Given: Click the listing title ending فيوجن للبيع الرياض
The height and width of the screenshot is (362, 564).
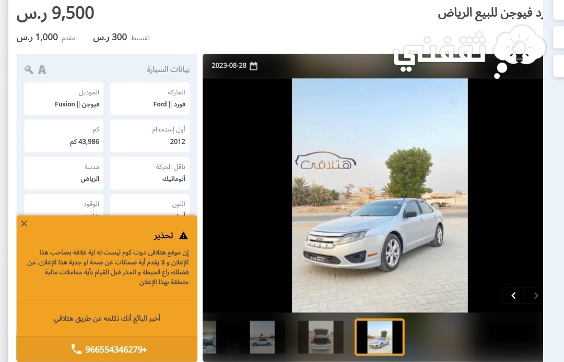Looking at the screenshot, I should click(490, 14).
